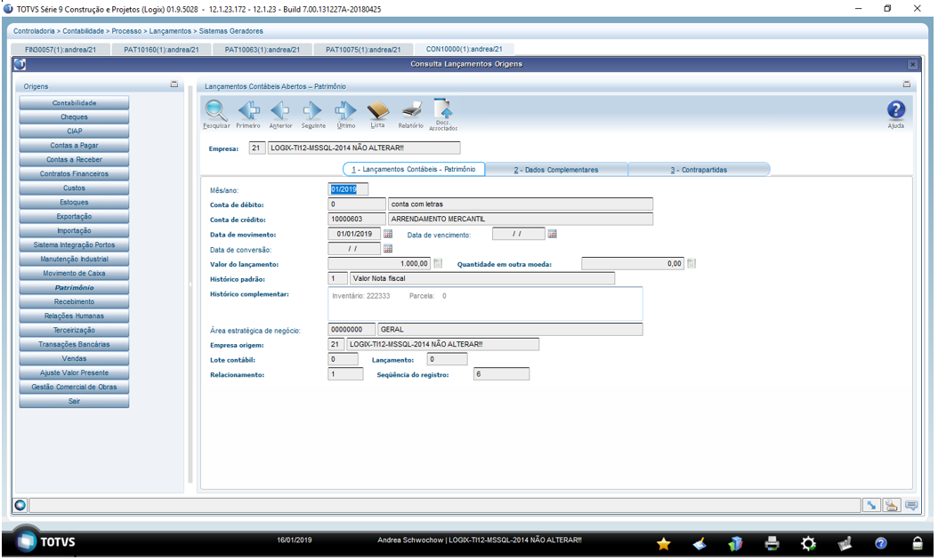Click the Sair button
The image size is (938, 560).
point(74,401)
